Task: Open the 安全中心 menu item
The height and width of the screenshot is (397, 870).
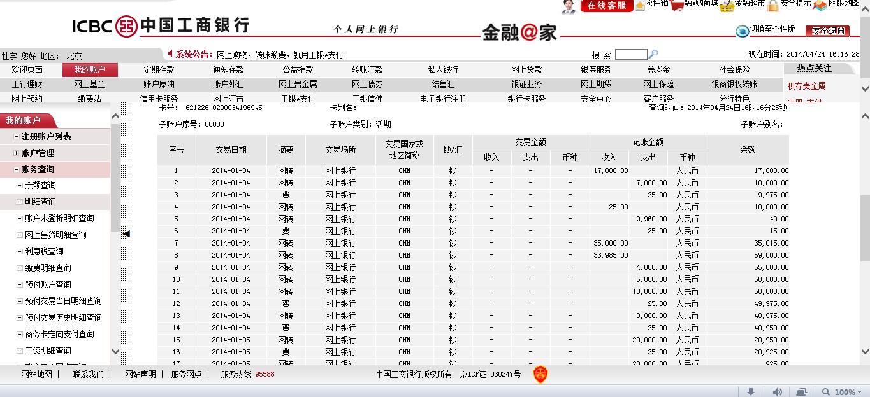Action: click(596, 99)
